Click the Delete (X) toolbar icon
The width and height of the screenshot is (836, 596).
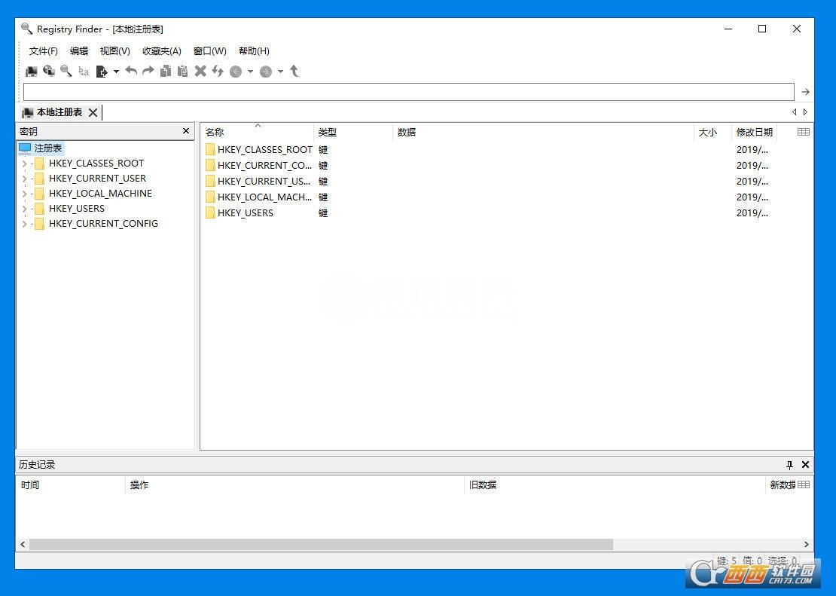(x=200, y=71)
